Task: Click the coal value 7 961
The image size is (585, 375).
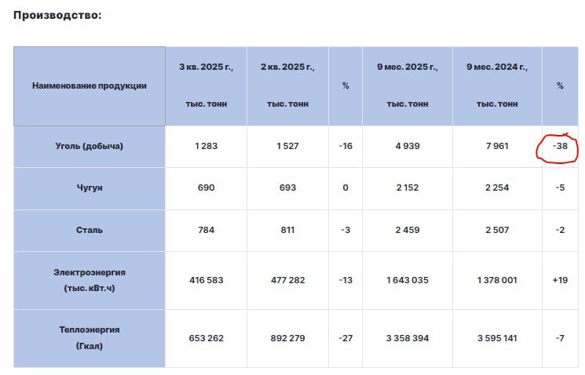Action: pos(497,146)
